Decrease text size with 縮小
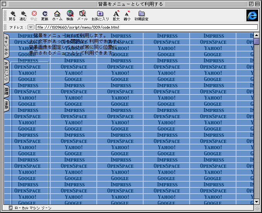 coord(127,16)
